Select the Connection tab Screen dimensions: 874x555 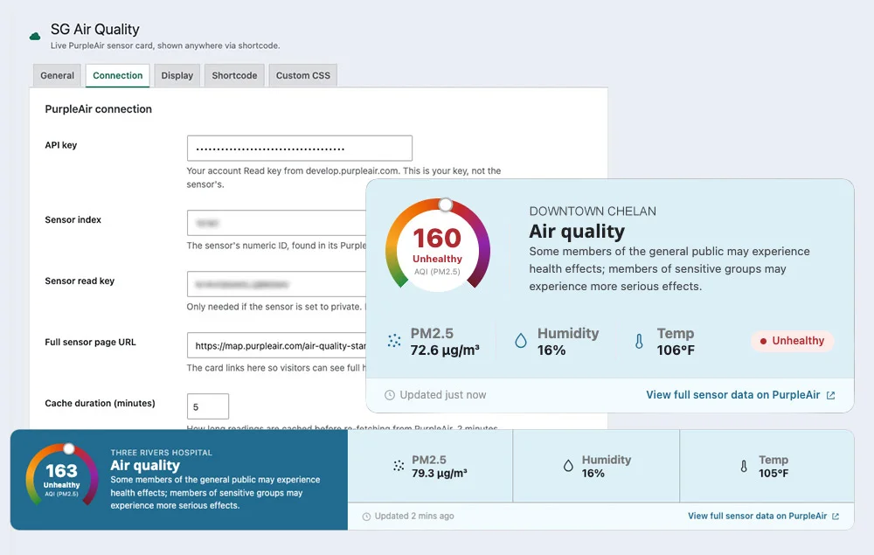point(118,75)
